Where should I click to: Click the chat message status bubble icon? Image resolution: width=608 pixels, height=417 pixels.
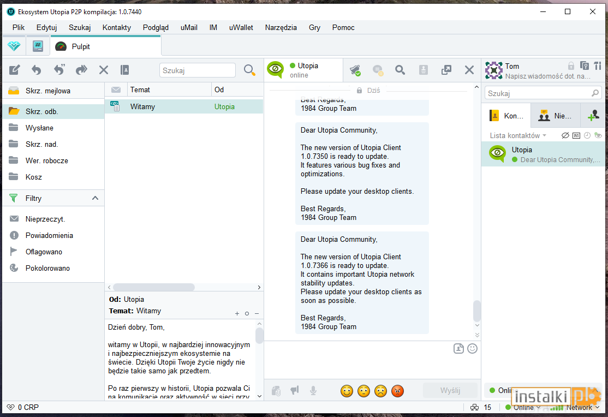[x=378, y=70]
